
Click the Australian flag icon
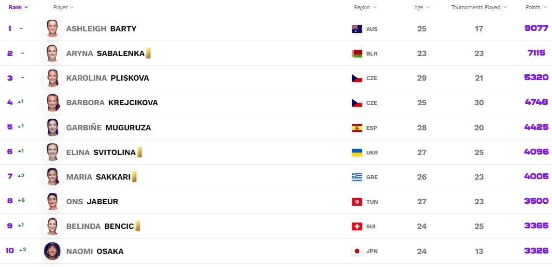click(357, 29)
